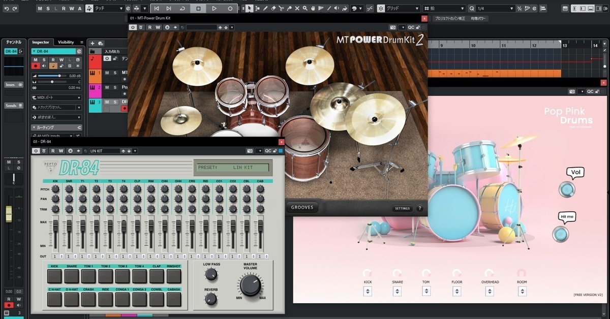
Task: Open GROOVES in MT Power Drum Kit
Action: (302, 207)
